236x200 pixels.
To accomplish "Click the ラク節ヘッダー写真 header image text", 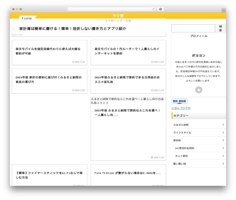I will (118, 21).
